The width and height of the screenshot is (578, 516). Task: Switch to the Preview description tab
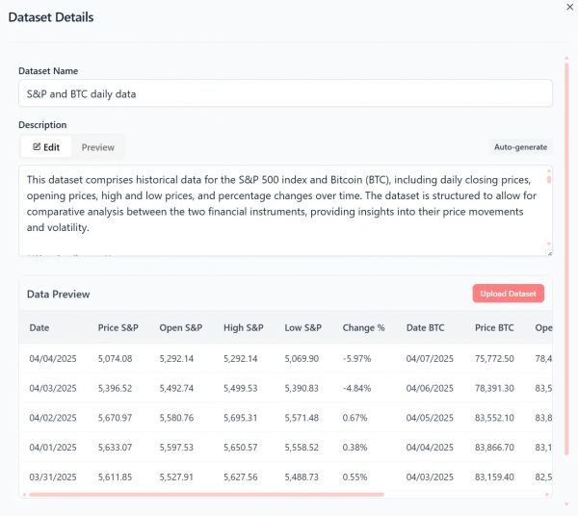97,147
